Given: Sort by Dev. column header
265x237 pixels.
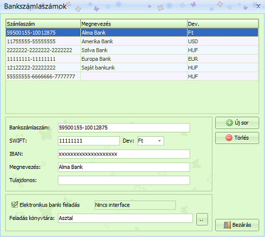Looking at the screenshot, I should [223, 24].
